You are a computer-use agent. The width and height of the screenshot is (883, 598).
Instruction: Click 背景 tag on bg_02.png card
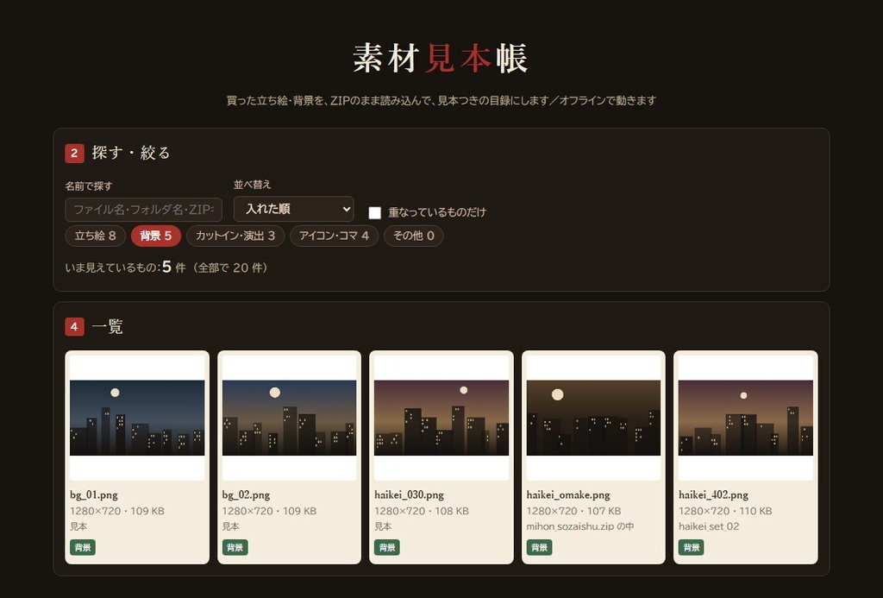[235, 547]
